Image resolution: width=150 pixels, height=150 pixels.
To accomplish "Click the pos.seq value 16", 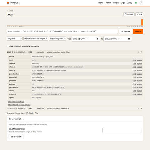I will click(x=33, y=84).
